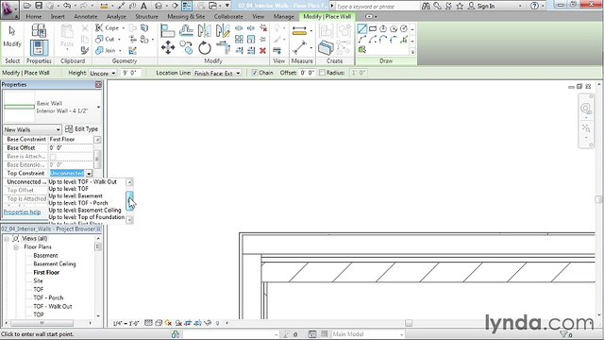Viewport: 604px width, 340px height.
Task: Click the Text 'A' icon in quick access toolbar
Action: [x=143, y=6]
